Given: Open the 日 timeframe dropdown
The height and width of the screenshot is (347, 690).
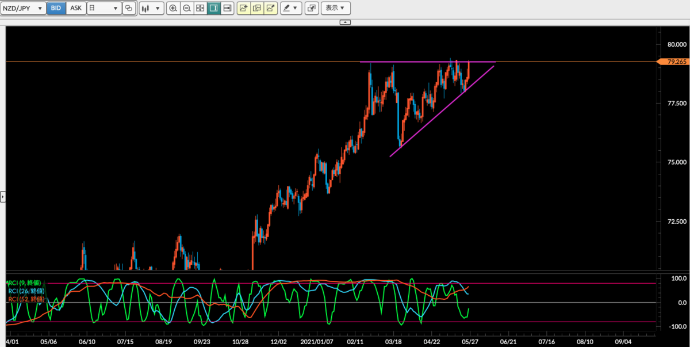Looking at the screenshot, I should pyautogui.click(x=103, y=8).
